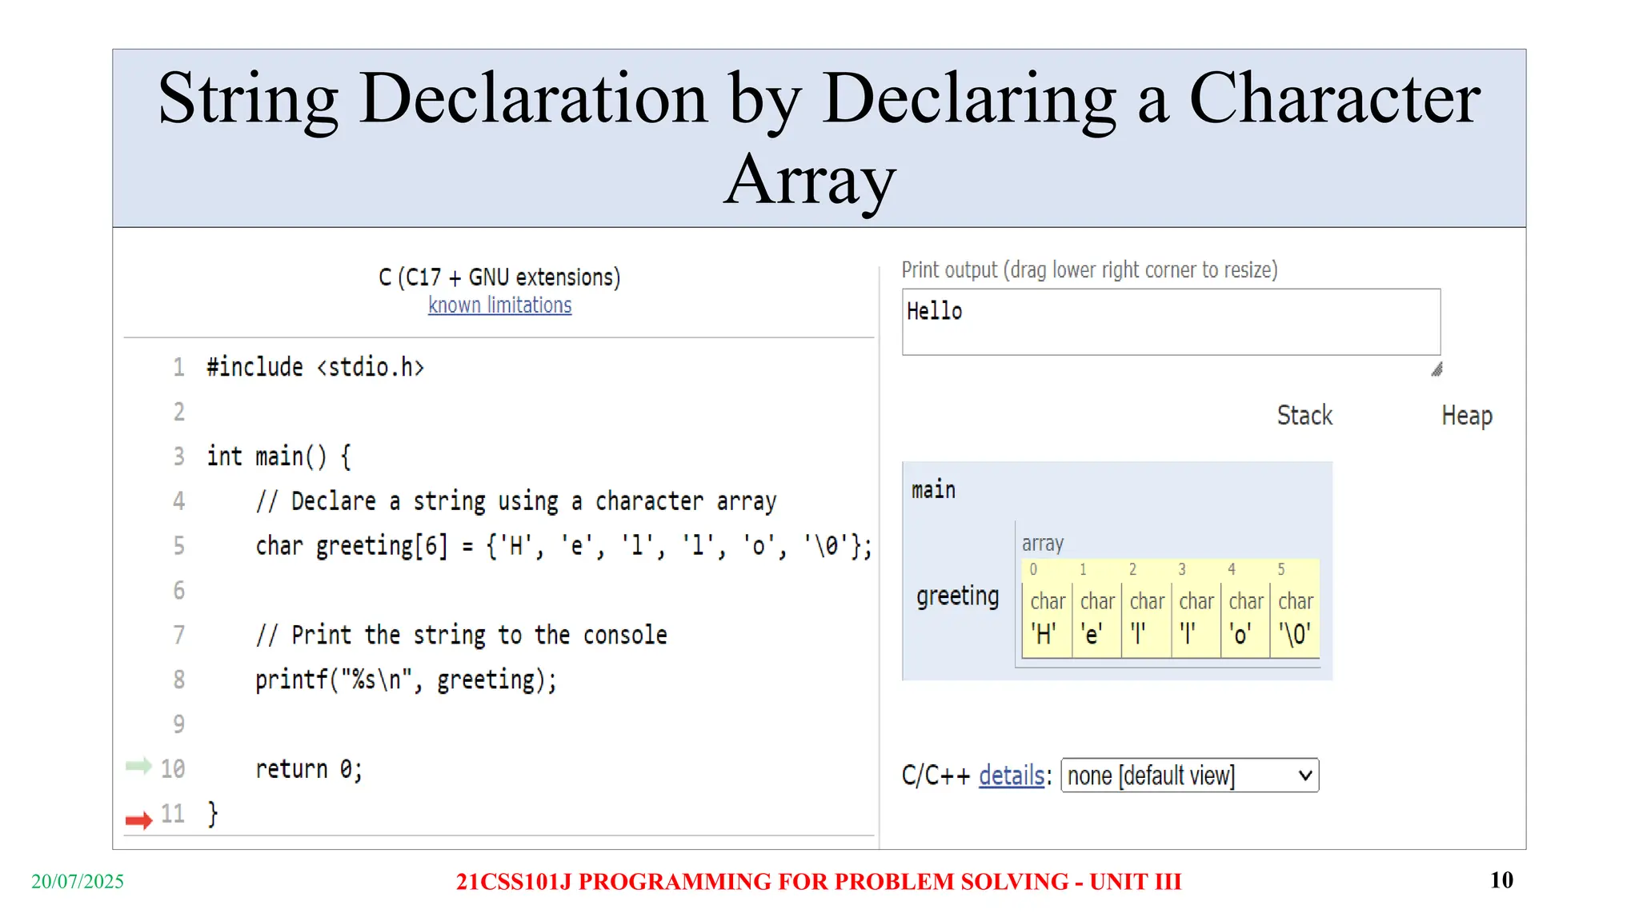This screenshot has height=921, width=1639.
Task: Click the 20/07/2025 date footer
Action: (x=78, y=881)
